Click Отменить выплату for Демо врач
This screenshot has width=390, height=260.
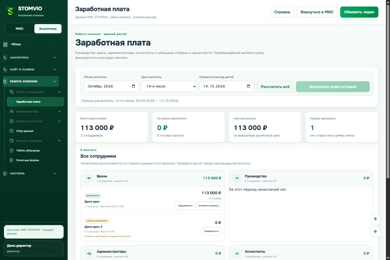(x=209, y=206)
